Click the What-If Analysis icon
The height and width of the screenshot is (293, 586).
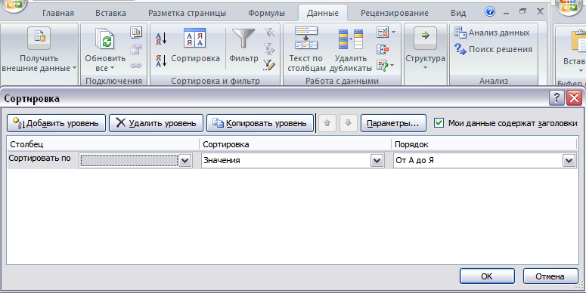383,66
